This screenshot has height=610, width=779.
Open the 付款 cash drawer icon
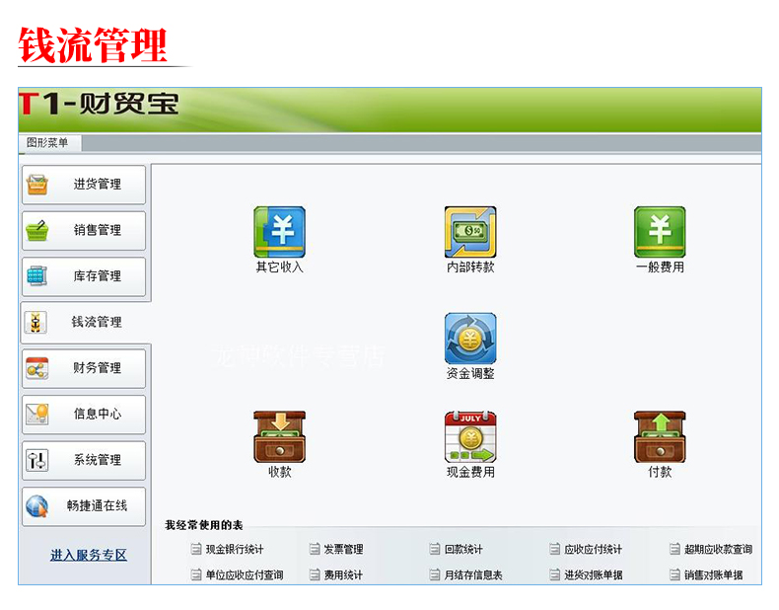click(660, 437)
